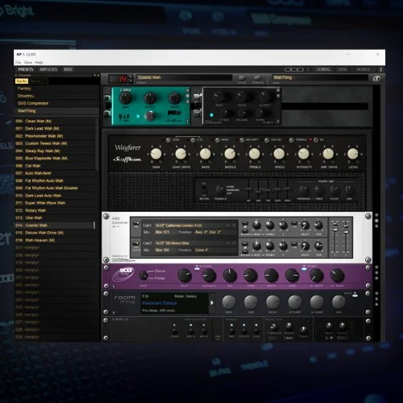Click the Mod Thing RATE knob
The height and width of the screenshot is (403, 403).
[x=292, y=276]
